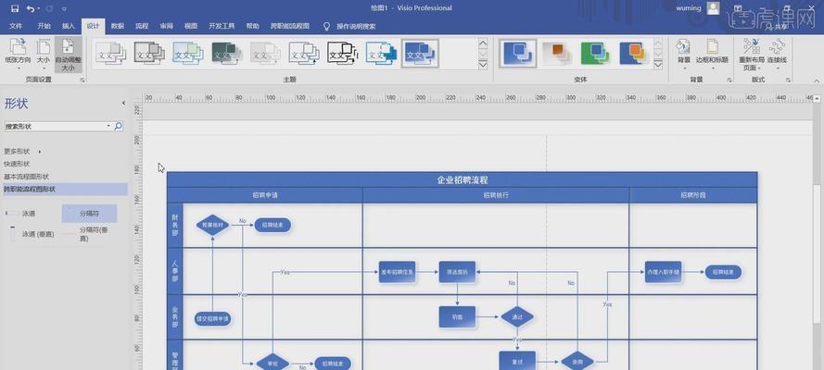Switch to the 开发工具 developer tab
This screenshot has width=824, height=370.
(222, 26)
